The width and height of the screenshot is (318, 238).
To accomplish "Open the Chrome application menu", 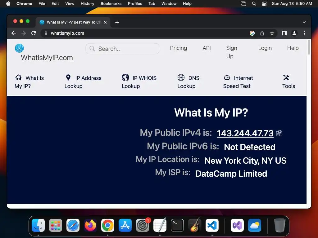I will 24,4.
